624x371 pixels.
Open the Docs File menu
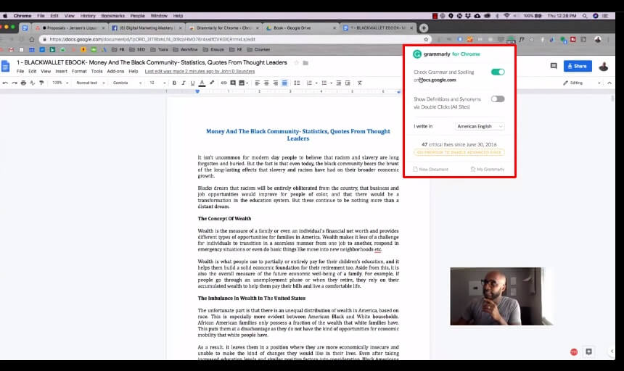pyautogui.click(x=20, y=72)
